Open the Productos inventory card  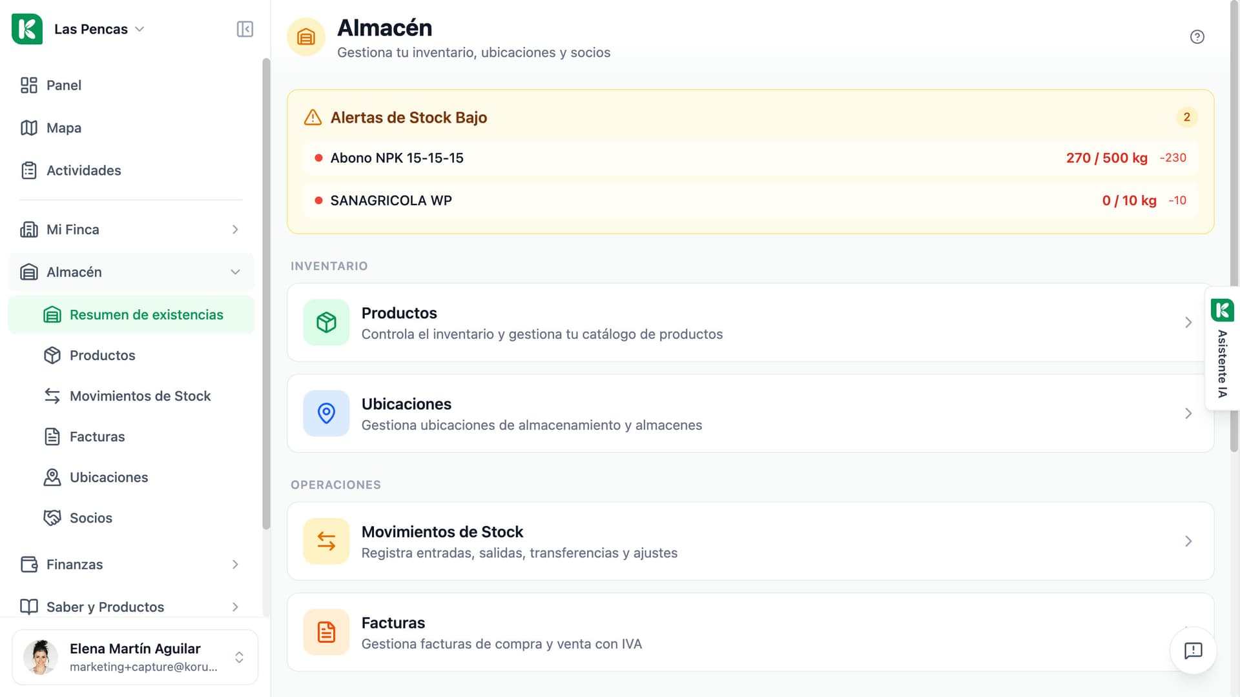pyautogui.click(x=750, y=323)
